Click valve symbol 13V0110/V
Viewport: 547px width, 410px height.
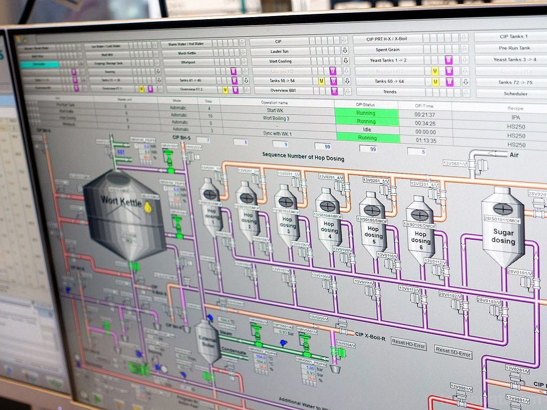click(x=393, y=265)
